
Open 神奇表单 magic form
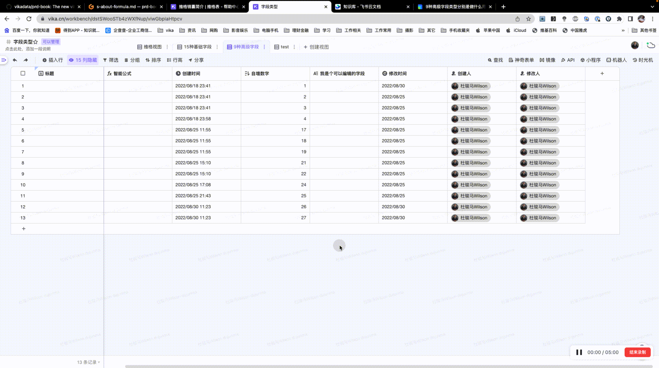[x=521, y=60]
